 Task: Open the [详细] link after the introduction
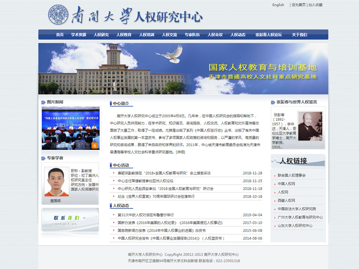180,152
